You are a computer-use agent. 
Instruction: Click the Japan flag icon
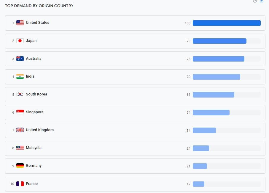tap(20, 41)
